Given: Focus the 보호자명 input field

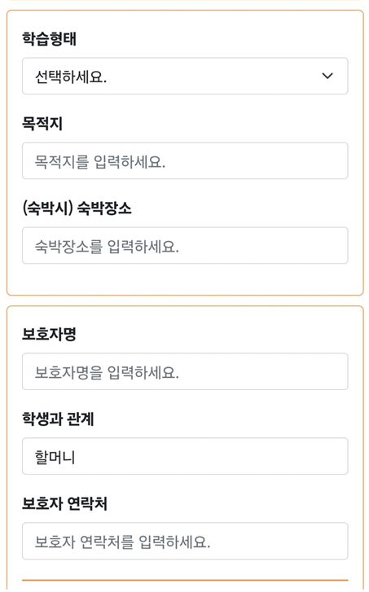Looking at the screenshot, I should [185, 371].
